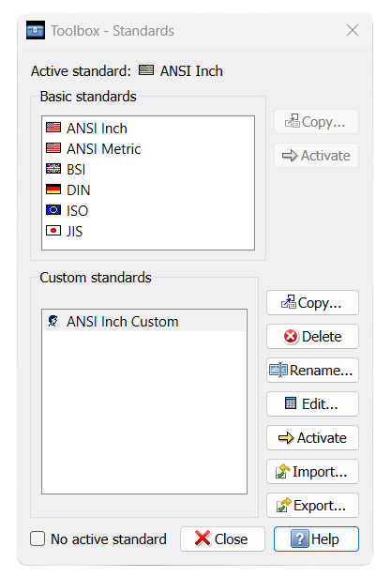391x577 pixels.
Task: Select the JIS standard with Japan flag
Action: [148, 232]
